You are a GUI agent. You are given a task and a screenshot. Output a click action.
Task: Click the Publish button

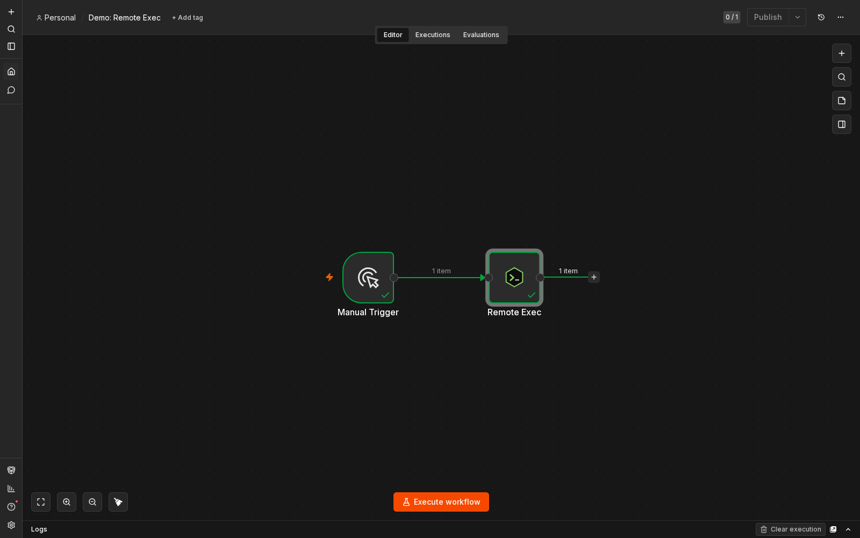coord(768,17)
